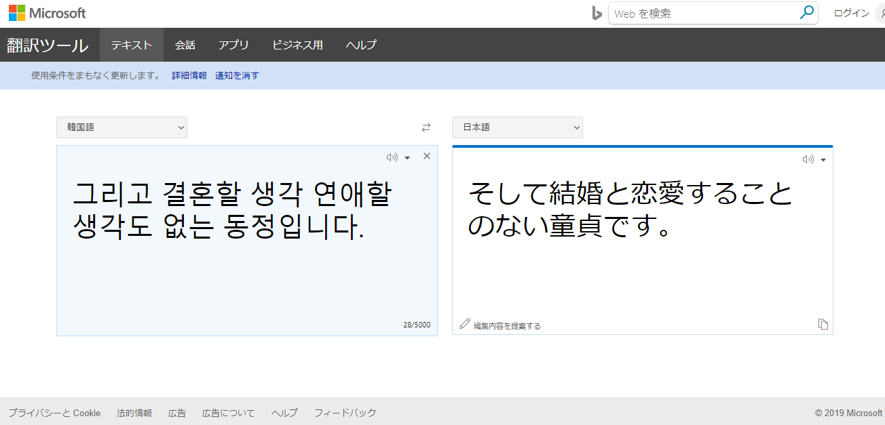Expand source audio voice options arrow

(407, 158)
